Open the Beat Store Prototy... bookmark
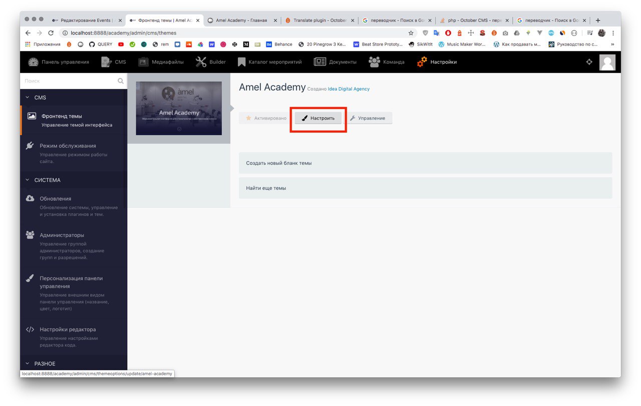 tap(378, 44)
